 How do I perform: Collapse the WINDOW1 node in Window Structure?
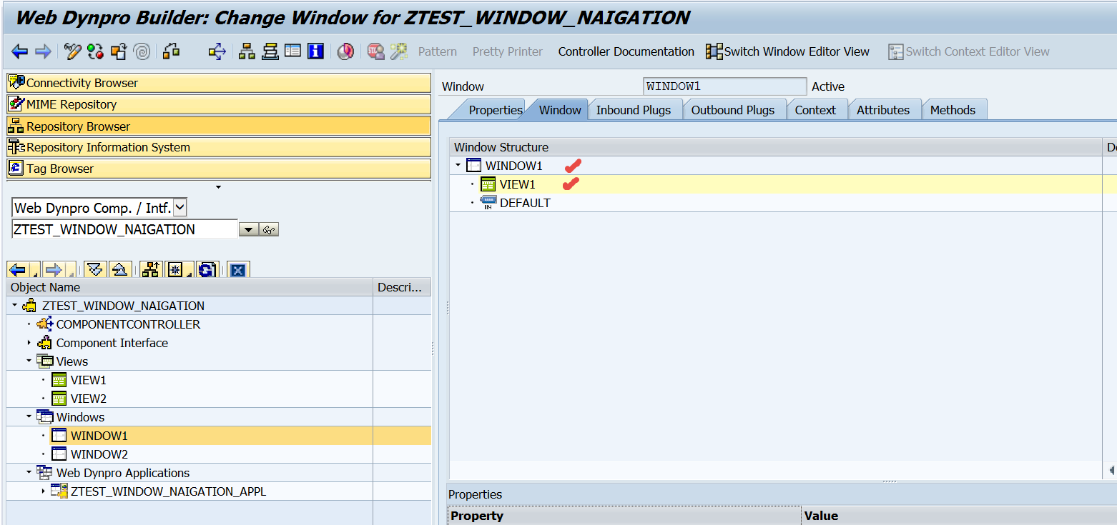click(458, 166)
